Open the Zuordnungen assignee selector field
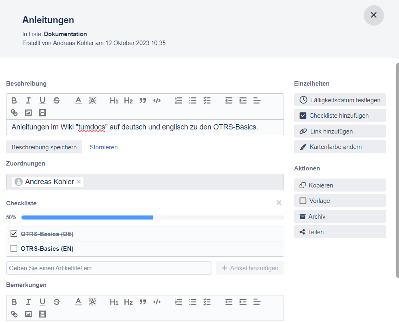The height and width of the screenshot is (323, 399). point(182,182)
